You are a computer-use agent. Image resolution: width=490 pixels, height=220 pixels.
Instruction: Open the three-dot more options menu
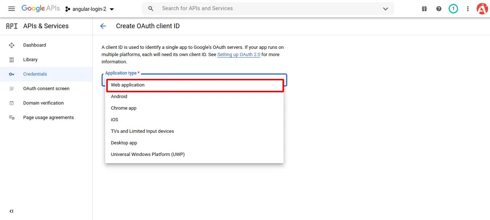[x=468, y=9]
